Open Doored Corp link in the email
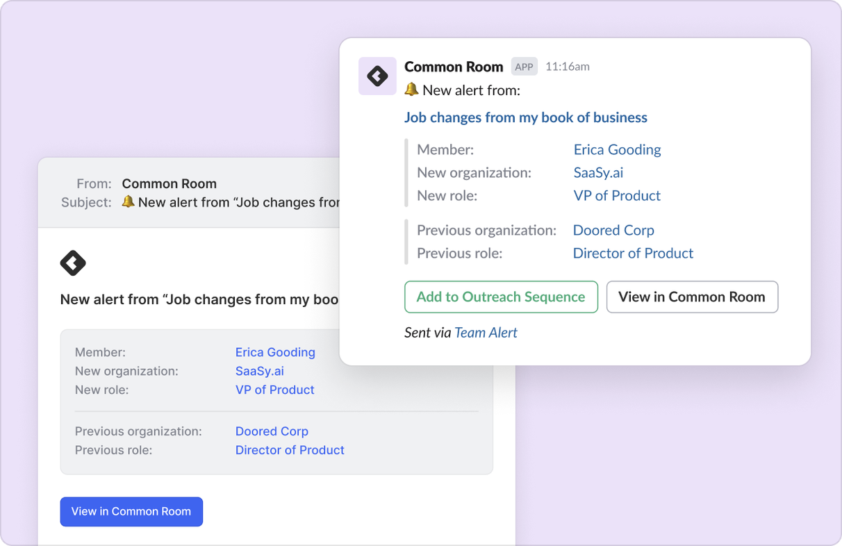The width and height of the screenshot is (842, 546). coord(272,431)
